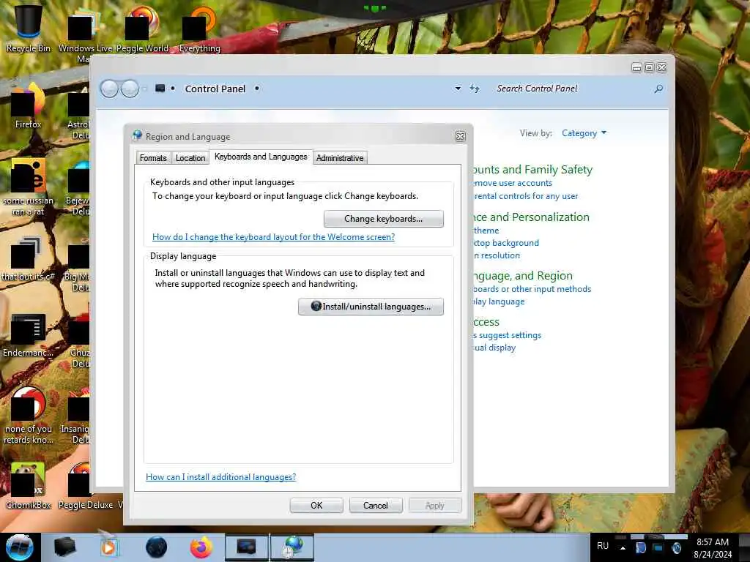Click the network tray icon
750x562 pixels.
click(658, 547)
